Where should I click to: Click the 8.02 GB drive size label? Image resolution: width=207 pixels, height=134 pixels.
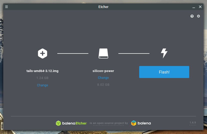[x=103, y=85]
